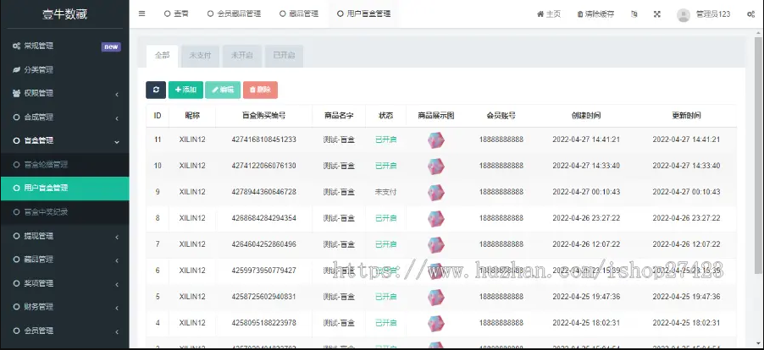The image size is (764, 350).
Task: Open the settings cogs icon at top right
Action: tap(750, 14)
